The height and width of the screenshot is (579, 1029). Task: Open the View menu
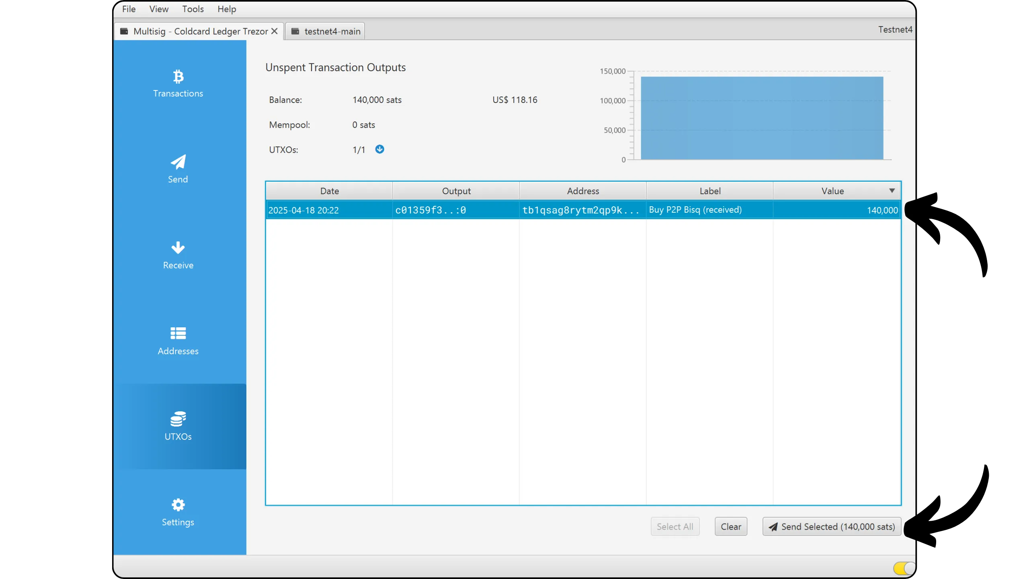[x=158, y=9]
